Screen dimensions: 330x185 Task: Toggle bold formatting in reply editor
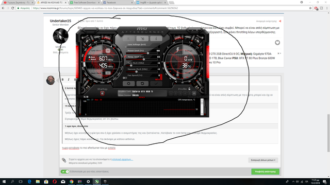(x=62, y=80)
